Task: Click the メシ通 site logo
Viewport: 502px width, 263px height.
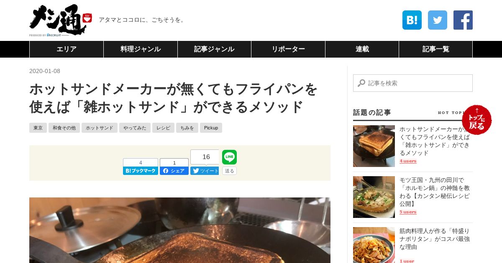Action: tap(60, 20)
